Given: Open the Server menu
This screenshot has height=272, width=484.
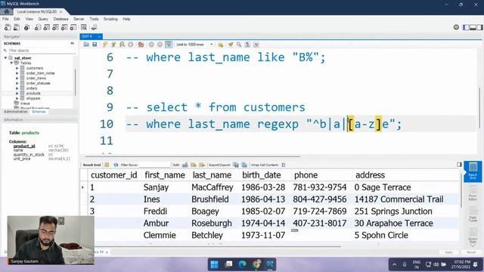Looking at the screenshot, I should (79, 19).
